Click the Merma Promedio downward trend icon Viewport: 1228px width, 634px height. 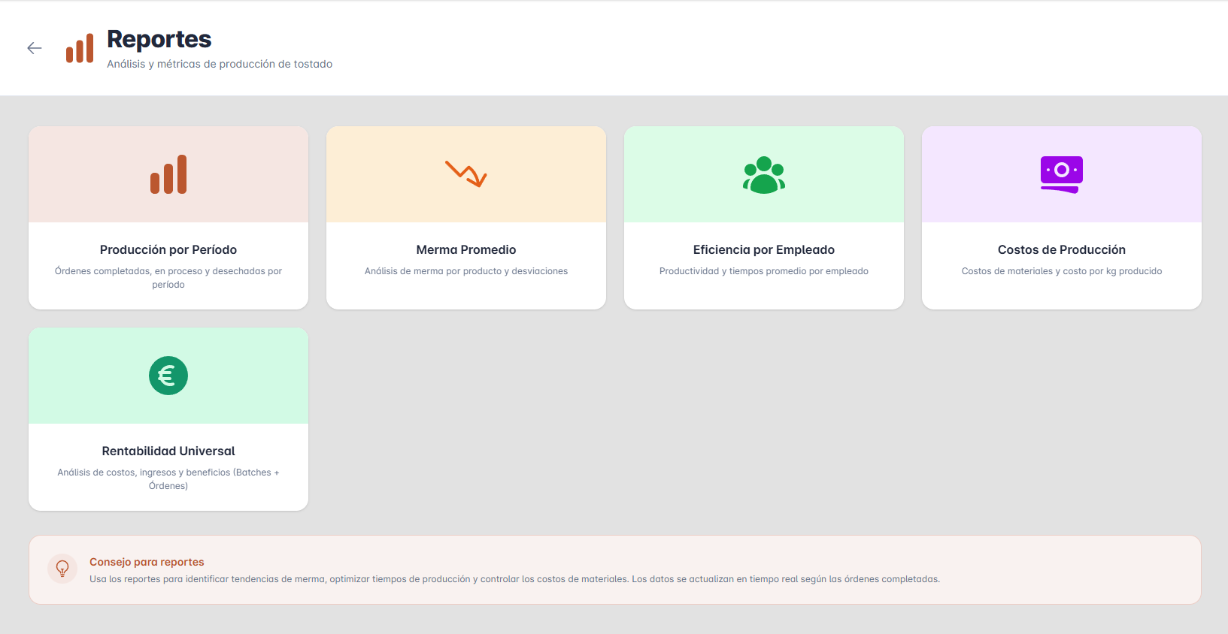(x=466, y=174)
